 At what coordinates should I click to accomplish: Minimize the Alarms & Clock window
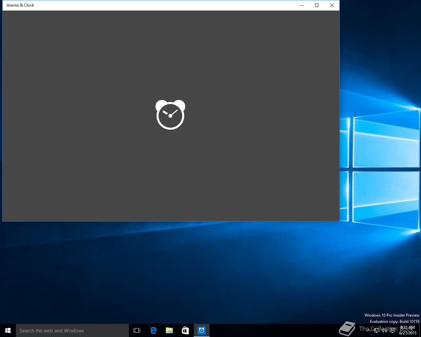coord(302,5)
